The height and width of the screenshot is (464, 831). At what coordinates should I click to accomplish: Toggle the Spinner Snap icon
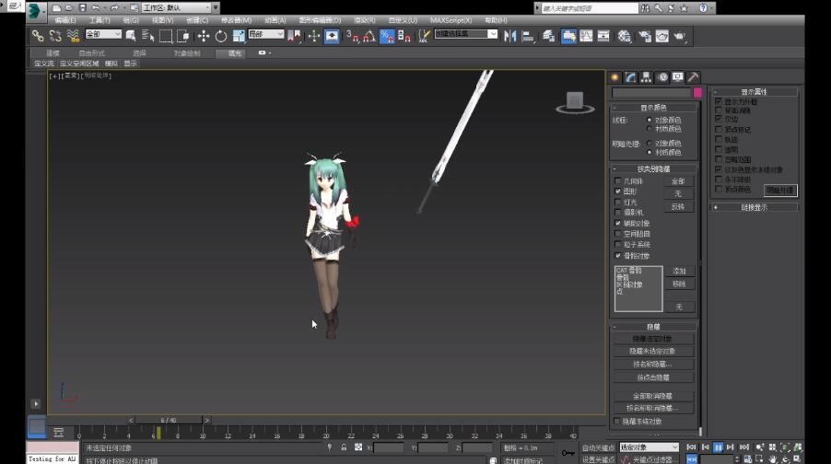tap(404, 36)
